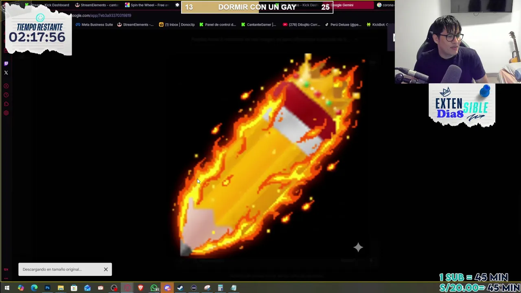The height and width of the screenshot is (293, 521).
Task: Open the Paint app taskbar icon
Action: (207, 288)
